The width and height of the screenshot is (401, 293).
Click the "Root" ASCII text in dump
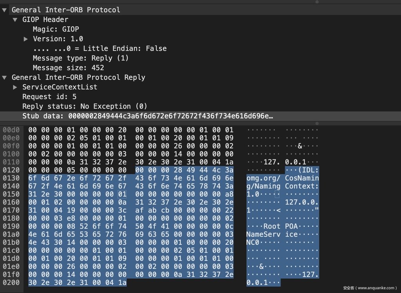click(x=272, y=226)
